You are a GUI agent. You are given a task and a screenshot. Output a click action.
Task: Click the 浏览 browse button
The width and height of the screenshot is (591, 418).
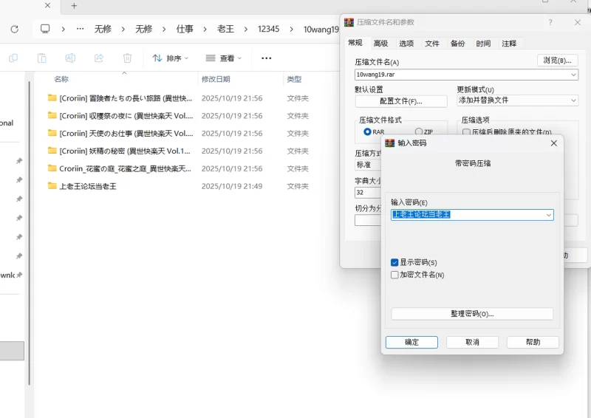pos(558,61)
